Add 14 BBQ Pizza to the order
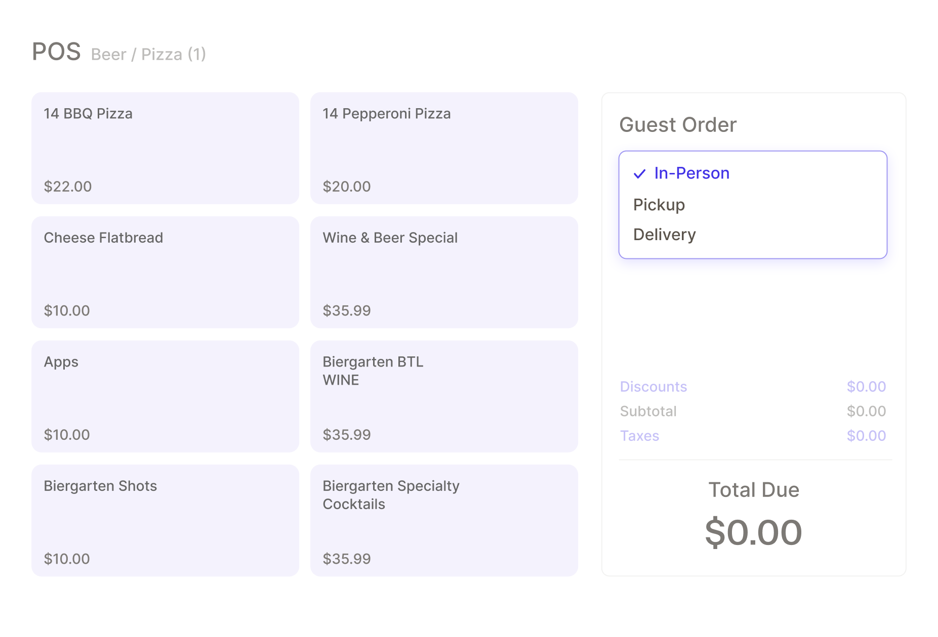This screenshot has height=637, width=938. click(165, 148)
